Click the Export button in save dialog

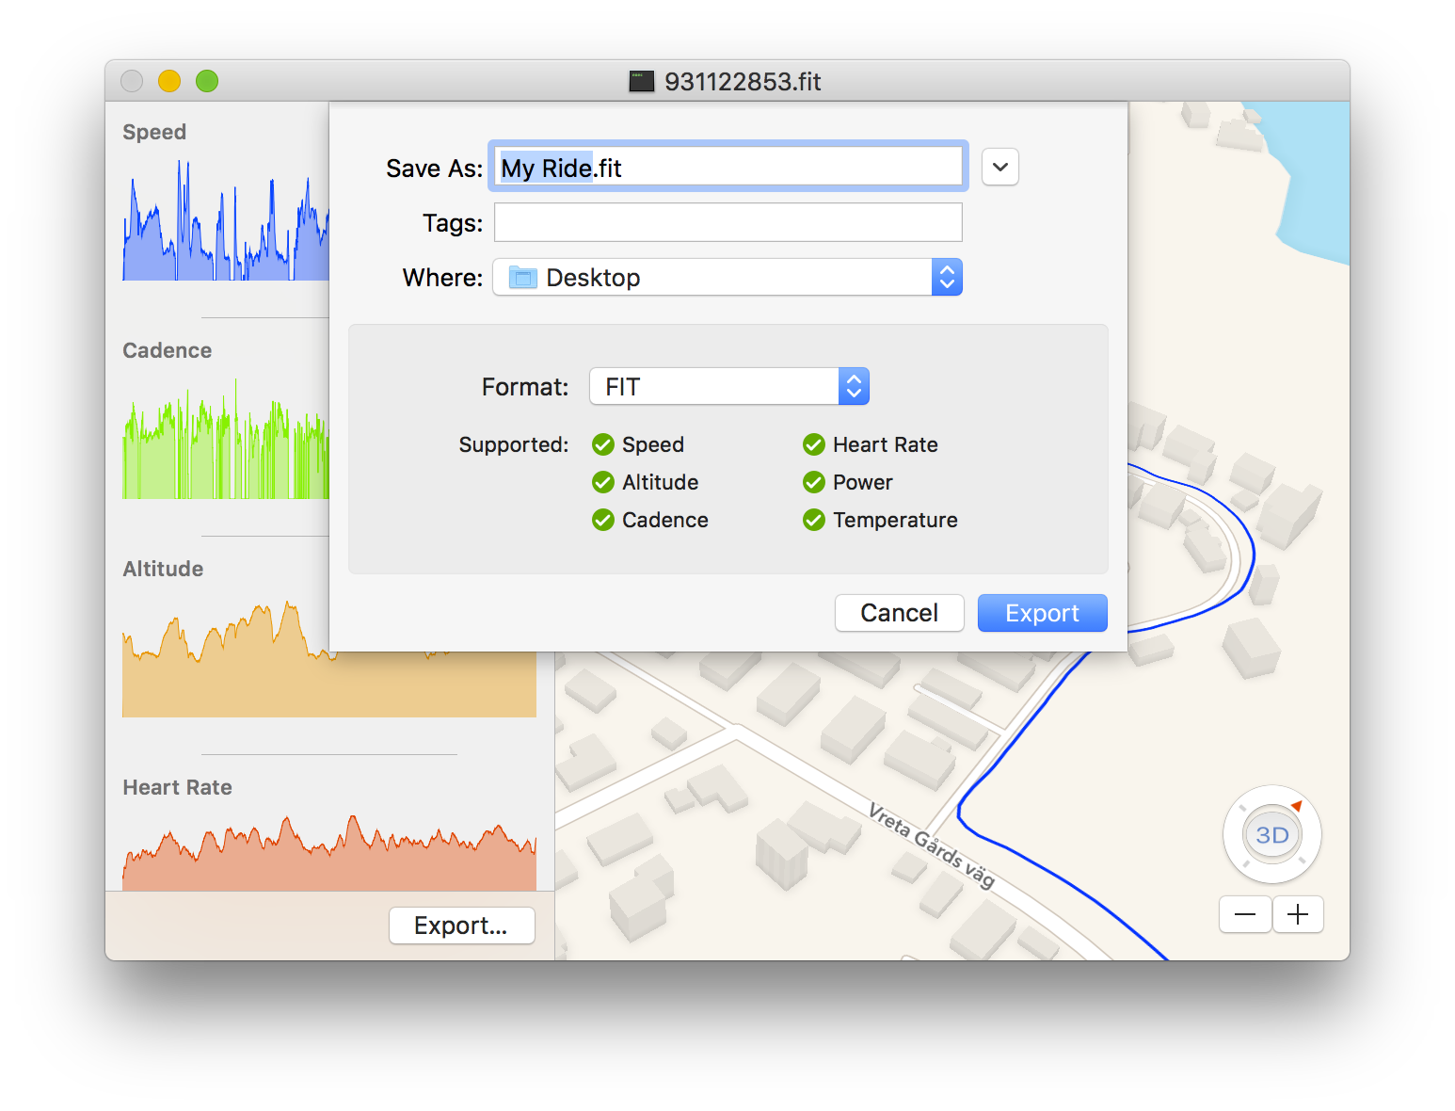(x=1042, y=613)
